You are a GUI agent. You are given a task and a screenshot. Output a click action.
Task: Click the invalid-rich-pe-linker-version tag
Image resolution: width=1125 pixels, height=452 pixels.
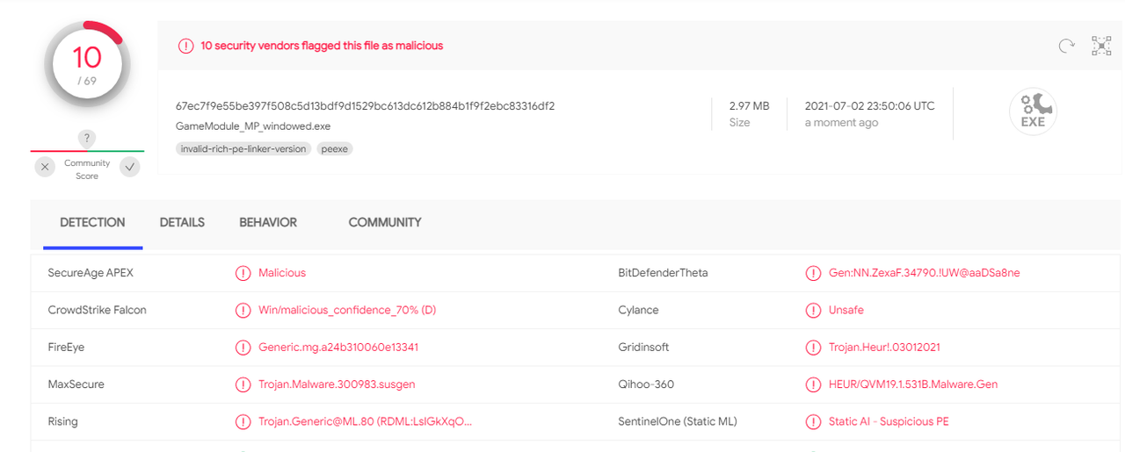tap(243, 149)
